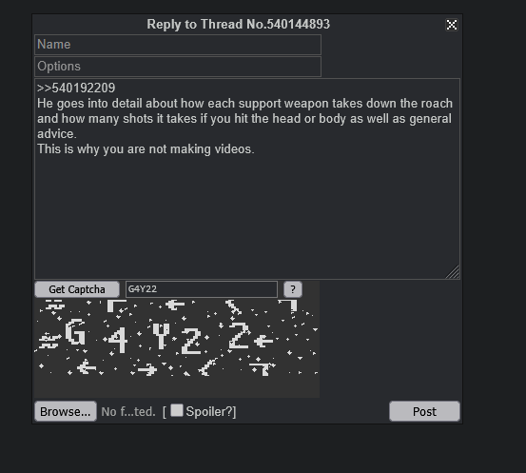
Task: Open the file picker with Browse
Action: point(66,411)
